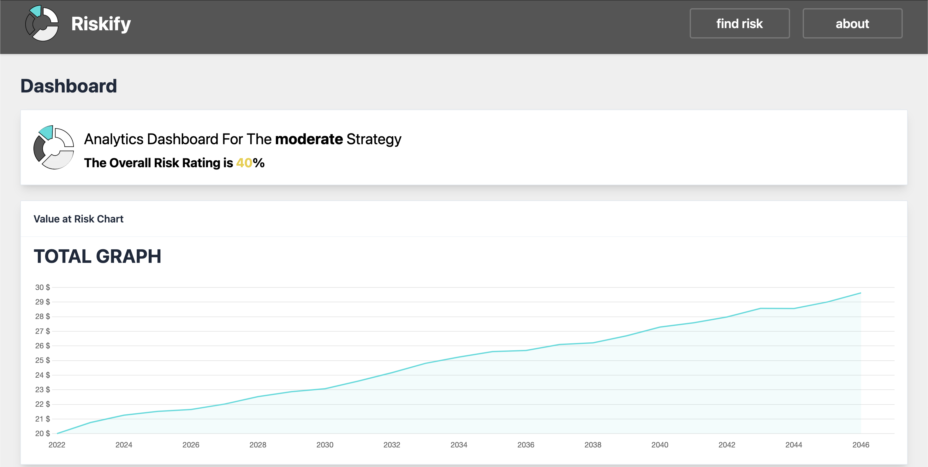This screenshot has width=928, height=467.
Task: Click the 25 $ y-axis label
Action: click(x=42, y=360)
